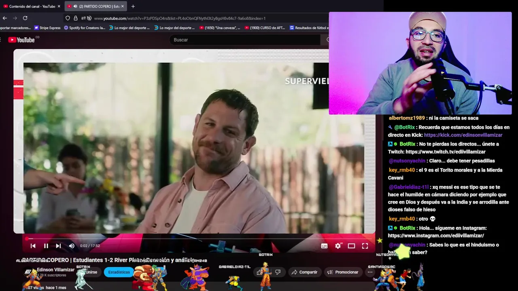Go back in browser history
Image resolution: width=518 pixels, height=291 pixels.
coord(5,18)
